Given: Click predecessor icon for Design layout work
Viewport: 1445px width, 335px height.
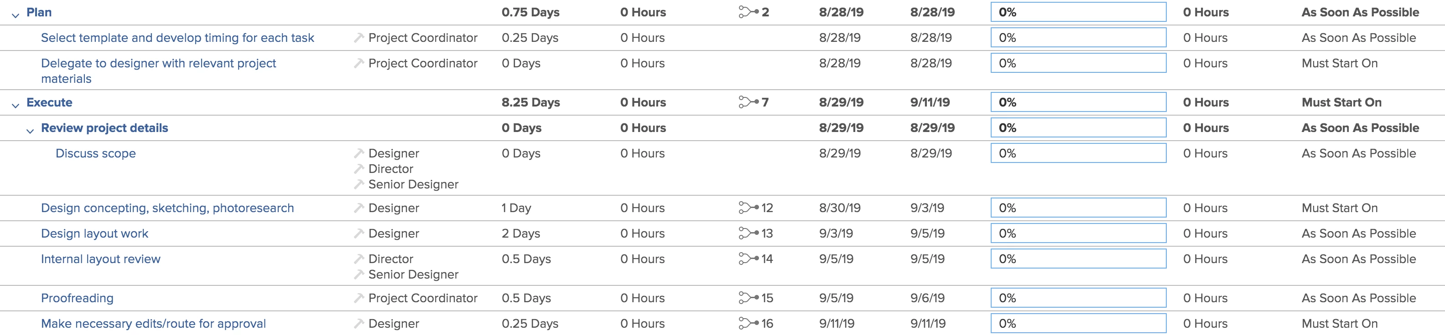Looking at the screenshot, I should tap(748, 233).
